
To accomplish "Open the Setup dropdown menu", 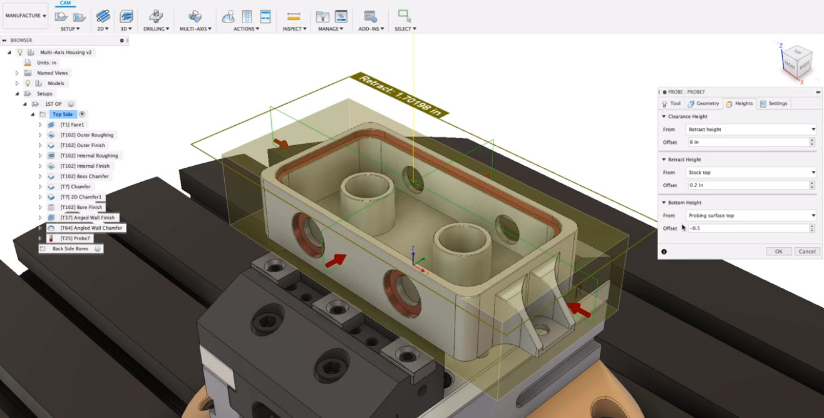I will (70, 29).
